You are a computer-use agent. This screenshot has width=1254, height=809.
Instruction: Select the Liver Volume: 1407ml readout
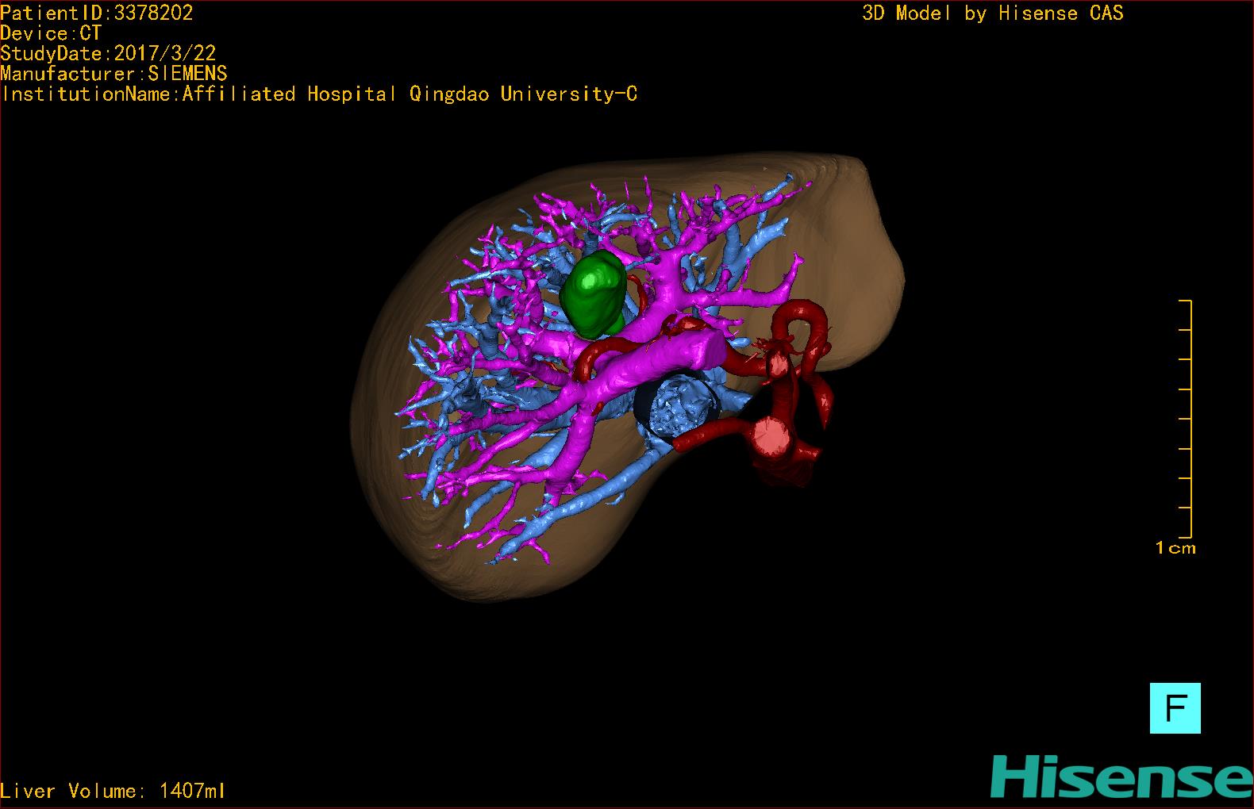[113, 791]
